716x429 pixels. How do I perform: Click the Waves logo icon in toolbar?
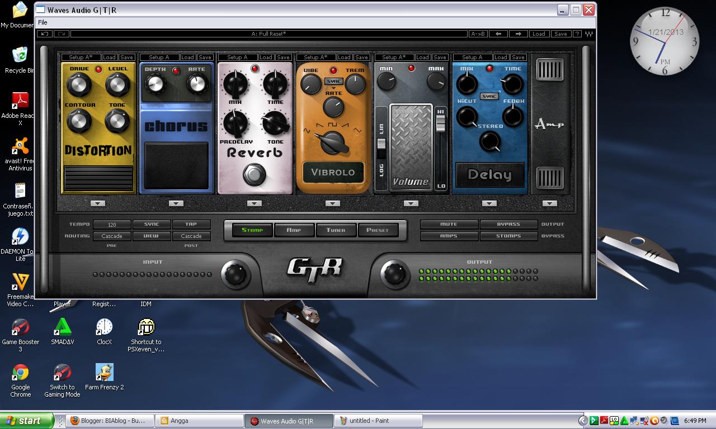(589, 34)
